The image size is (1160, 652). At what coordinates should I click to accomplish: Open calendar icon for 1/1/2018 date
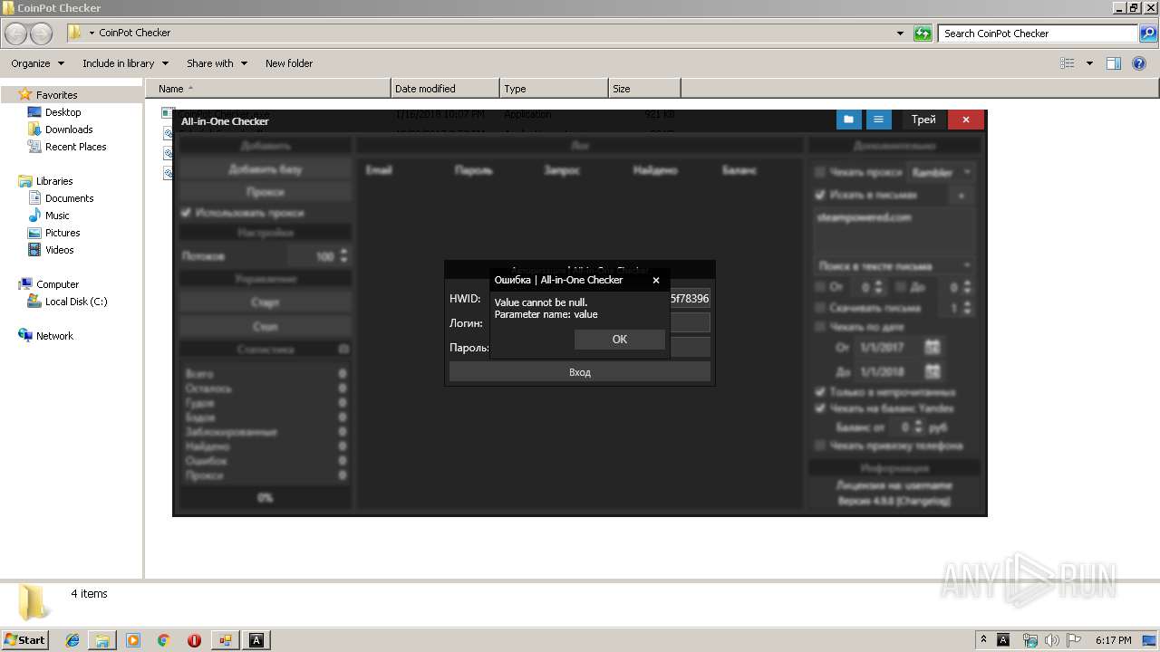point(933,371)
